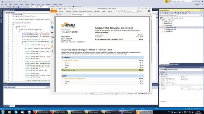Screen dimensions: 204x114
Task: Select AmazonAWS.pdf in Solution Explorer
Action: click(171, 28)
